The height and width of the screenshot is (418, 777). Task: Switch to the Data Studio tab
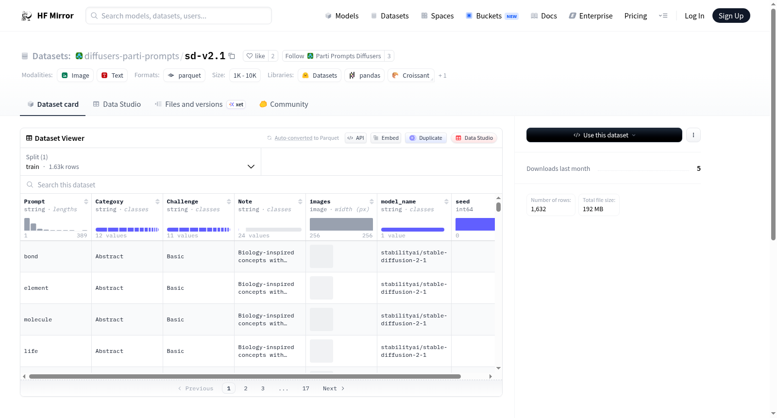pos(117,104)
